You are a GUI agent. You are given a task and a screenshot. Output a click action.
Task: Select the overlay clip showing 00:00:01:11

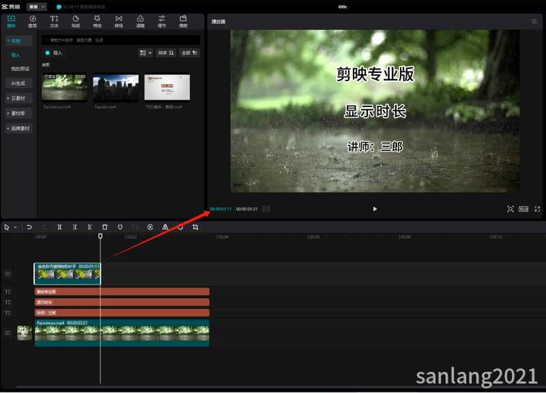[67, 274]
